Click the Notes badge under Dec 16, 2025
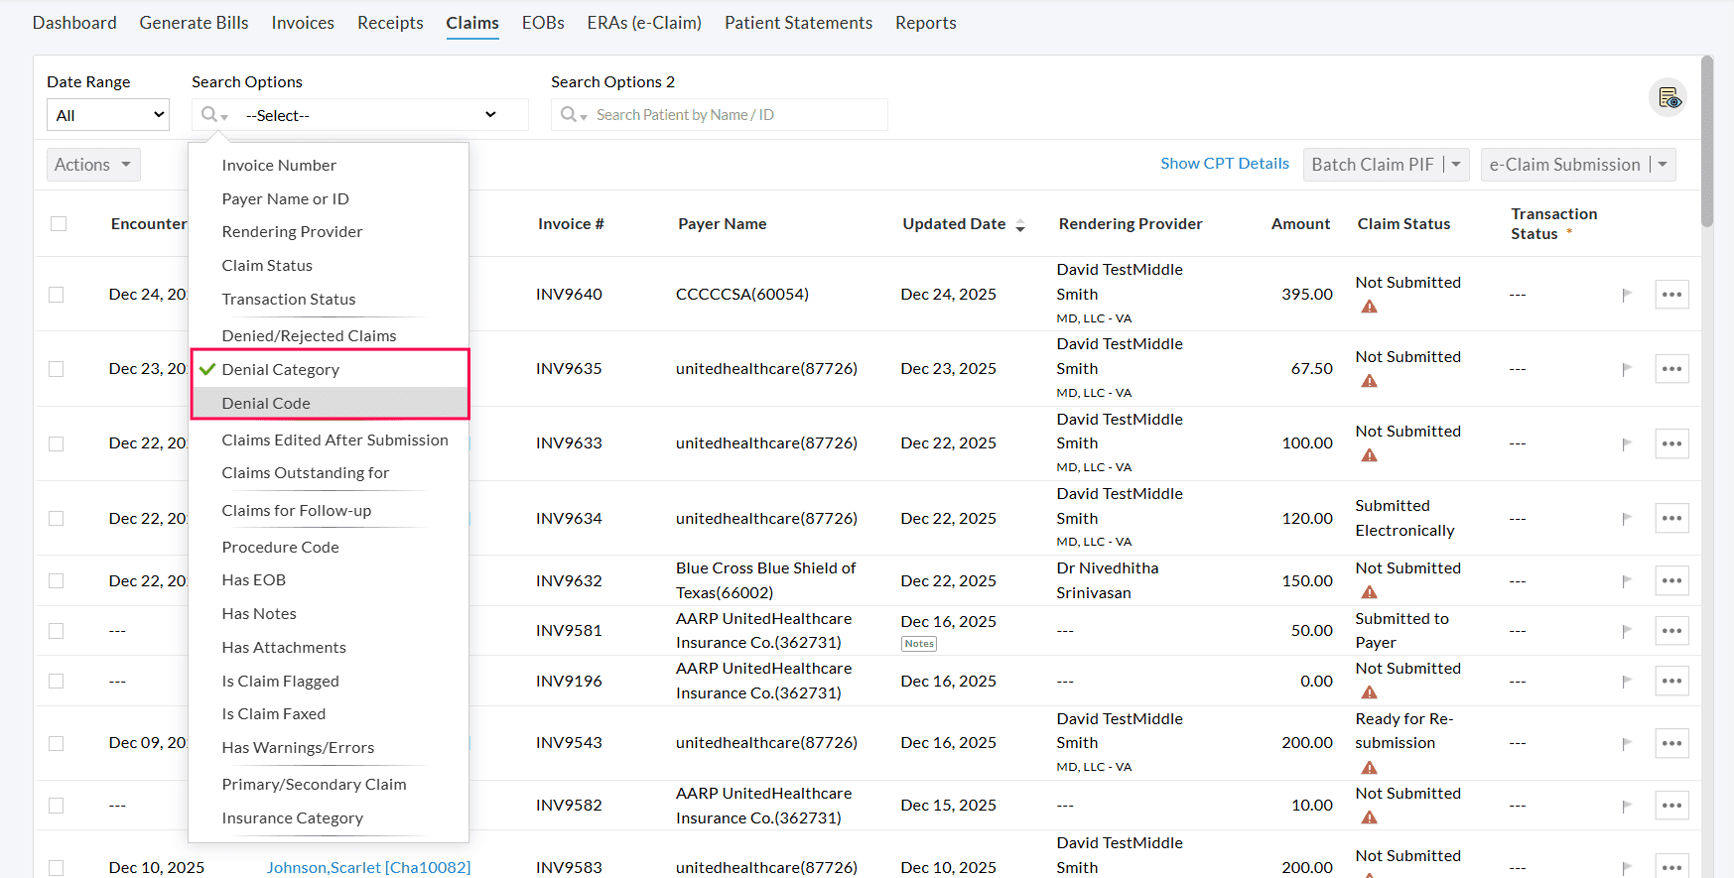 click(919, 644)
